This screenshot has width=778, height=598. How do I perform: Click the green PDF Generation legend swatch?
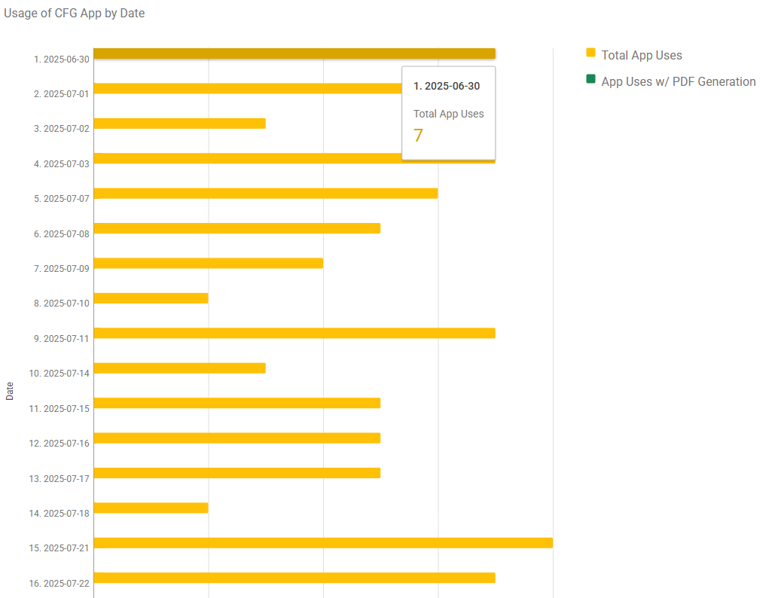[590, 79]
